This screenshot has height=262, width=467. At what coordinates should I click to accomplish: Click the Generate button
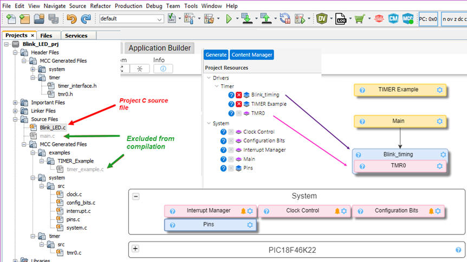[216, 55]
